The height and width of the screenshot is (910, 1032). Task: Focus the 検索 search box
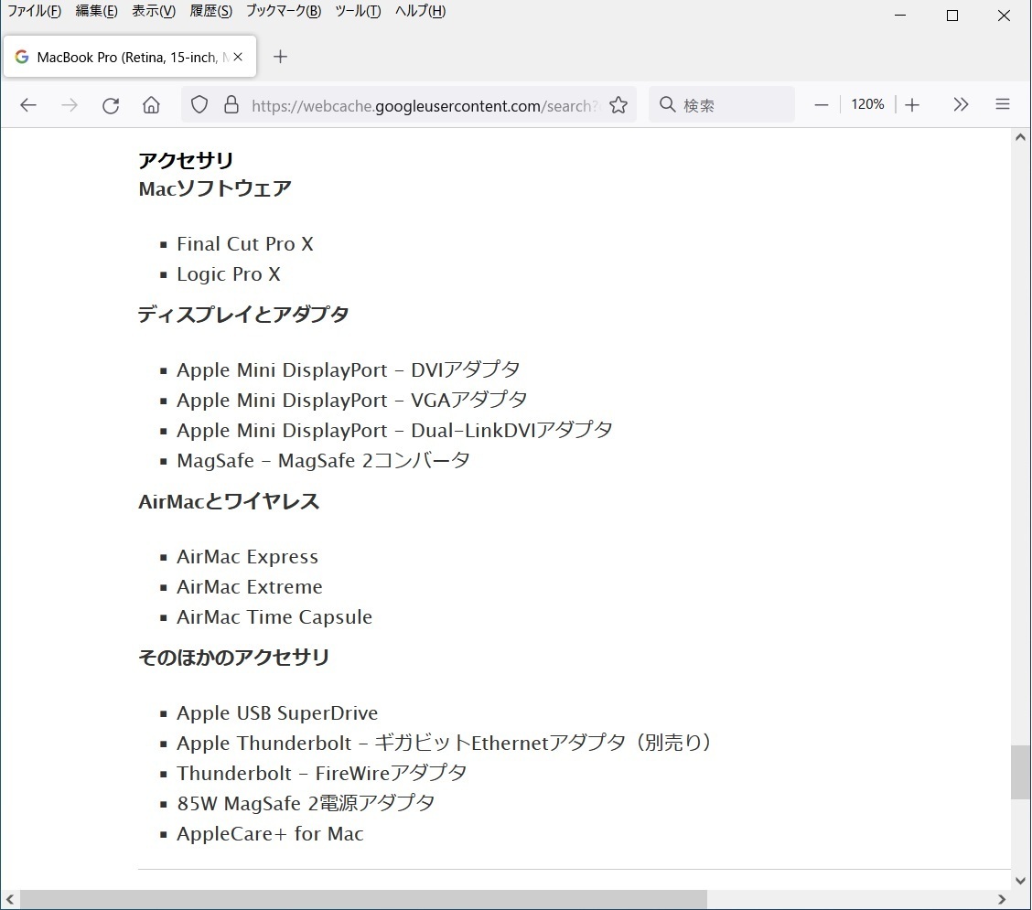click(732, 105)
